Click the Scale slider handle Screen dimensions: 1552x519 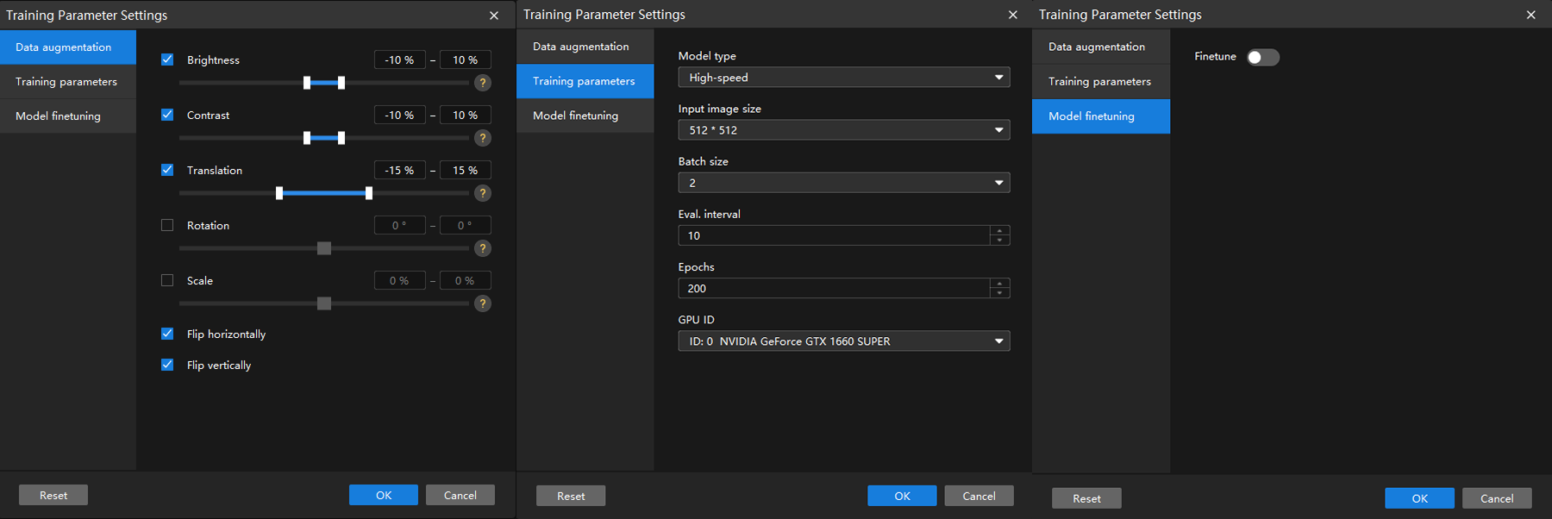[324, 303]
